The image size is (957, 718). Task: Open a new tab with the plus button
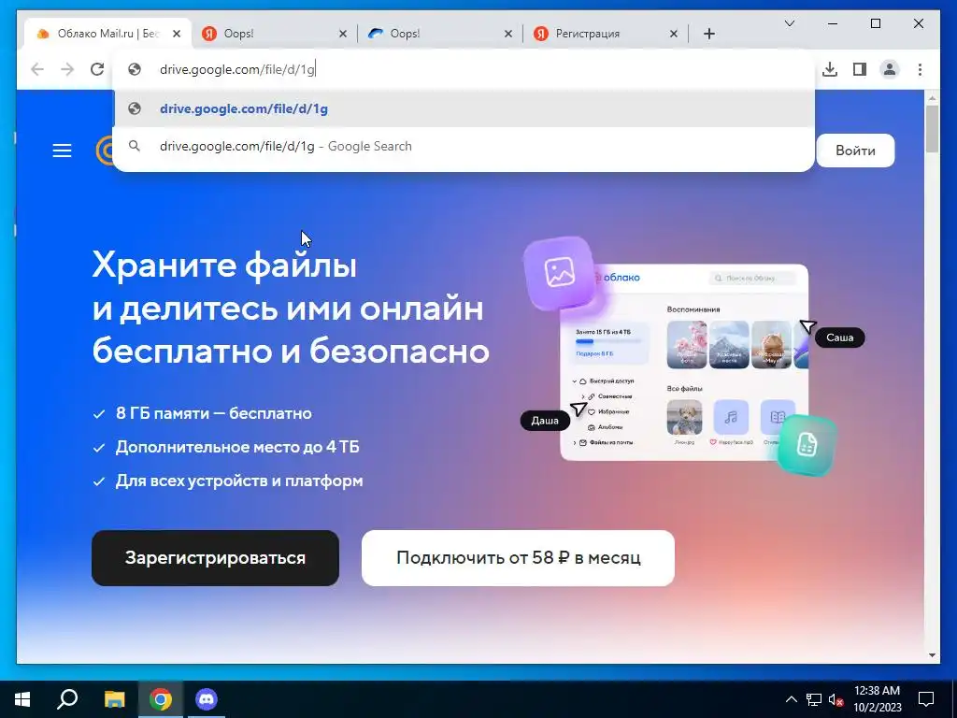click(709, 34)
